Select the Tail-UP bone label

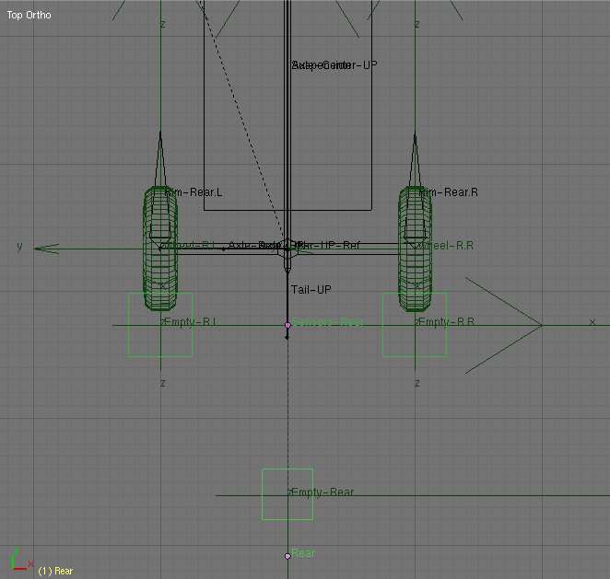(311, 289)
